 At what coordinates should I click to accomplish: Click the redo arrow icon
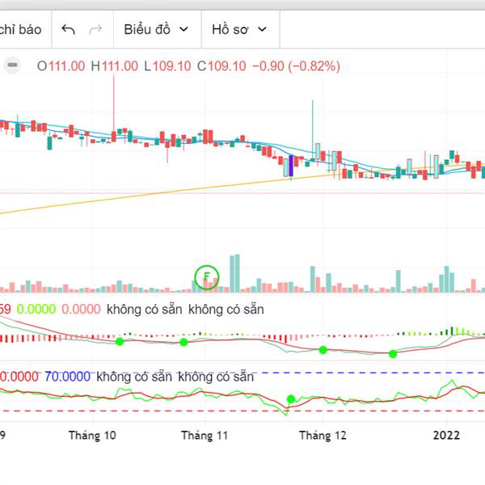pos(95,30)
